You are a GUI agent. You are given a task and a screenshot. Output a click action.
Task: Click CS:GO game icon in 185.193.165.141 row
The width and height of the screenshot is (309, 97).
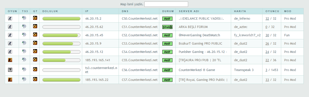pyautogui.click(x=10, y=60)
